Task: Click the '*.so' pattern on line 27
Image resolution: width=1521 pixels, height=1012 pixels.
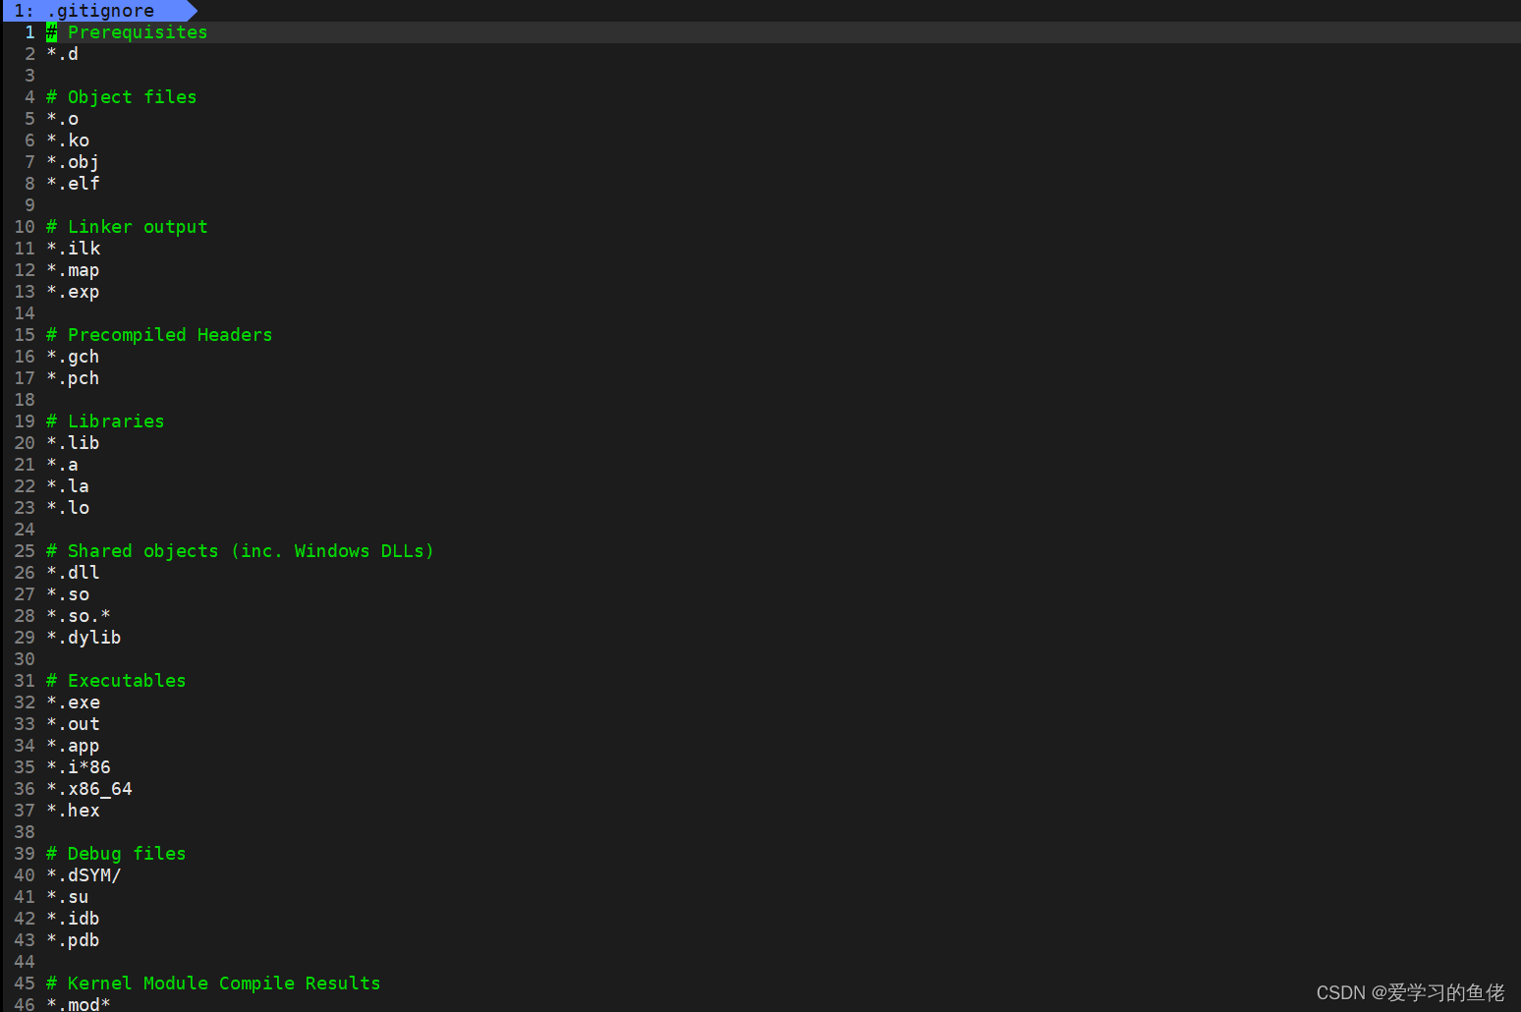Action: tap(68, 594)
